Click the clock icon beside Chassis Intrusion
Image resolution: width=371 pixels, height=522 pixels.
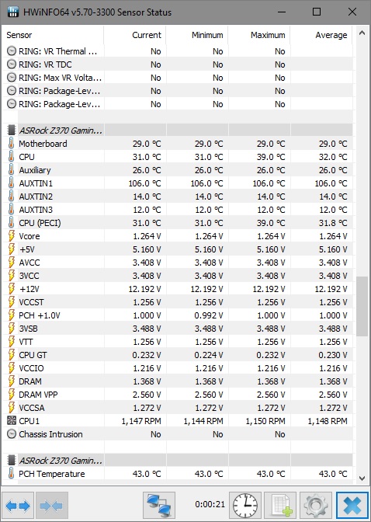coord(12,434)
